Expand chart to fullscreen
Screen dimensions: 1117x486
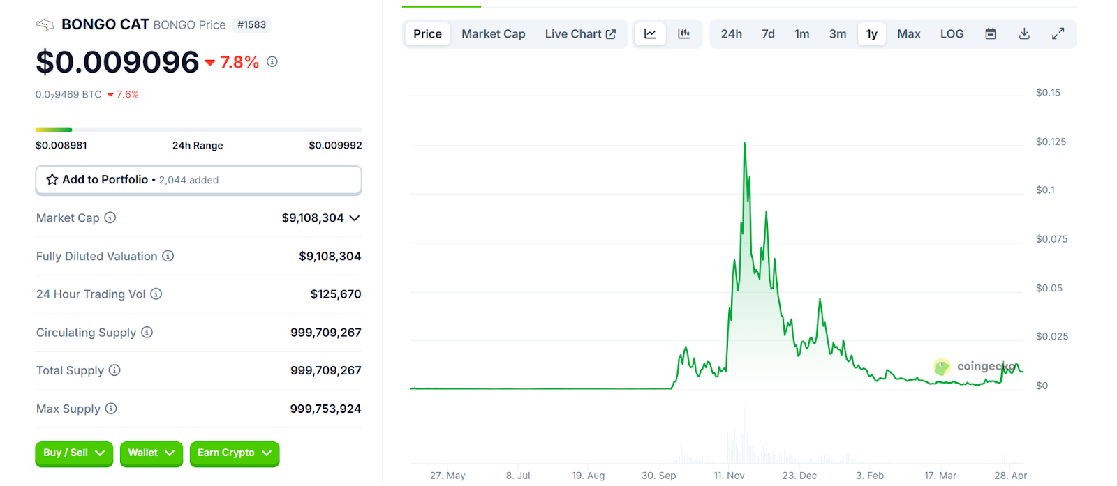point(1058,33)
